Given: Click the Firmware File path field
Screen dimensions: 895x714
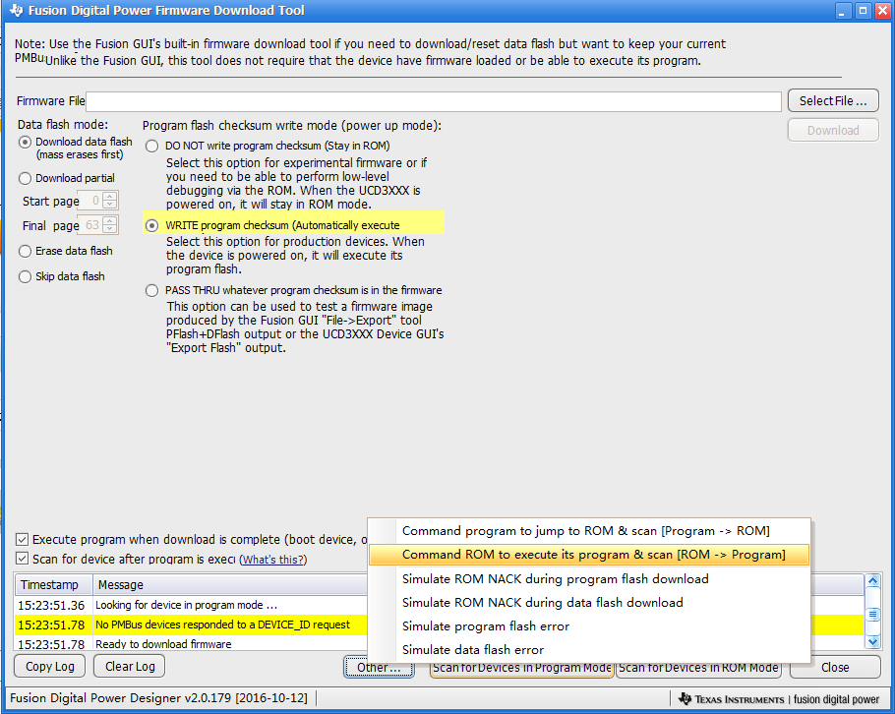Looking at the screenshot, I should [433, 101].
